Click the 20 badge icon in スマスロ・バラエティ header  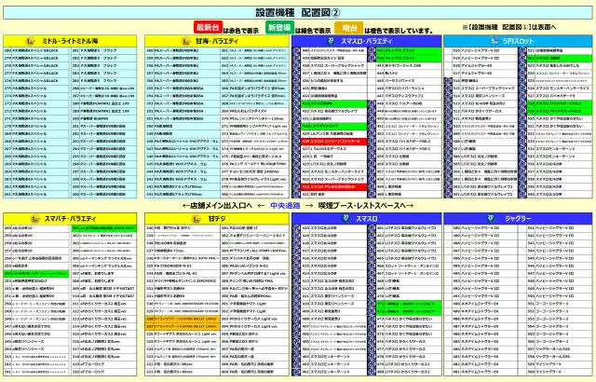click(x=331, y=41)
